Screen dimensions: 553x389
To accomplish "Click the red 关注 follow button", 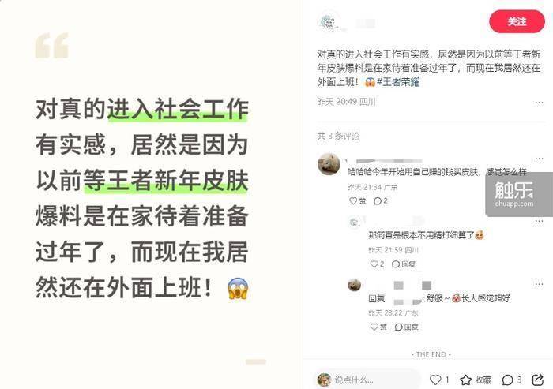I will point(517,21).
